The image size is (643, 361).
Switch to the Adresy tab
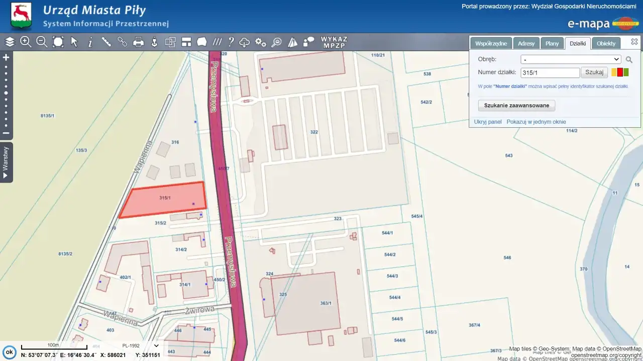click(x=526, y=44)
